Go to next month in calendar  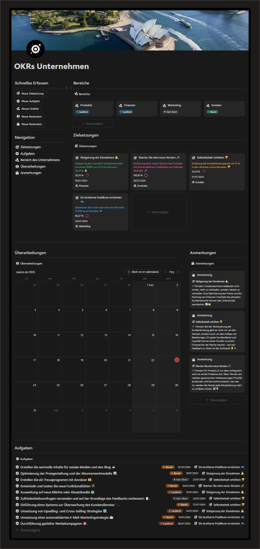(x=178, y=272)
